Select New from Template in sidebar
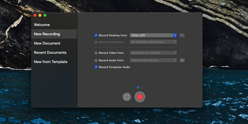This screenshot has width=248, height=124. click(54, 62)
